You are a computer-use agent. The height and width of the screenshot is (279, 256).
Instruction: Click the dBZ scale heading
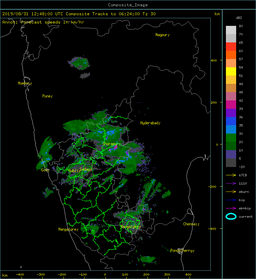point(239,18)
